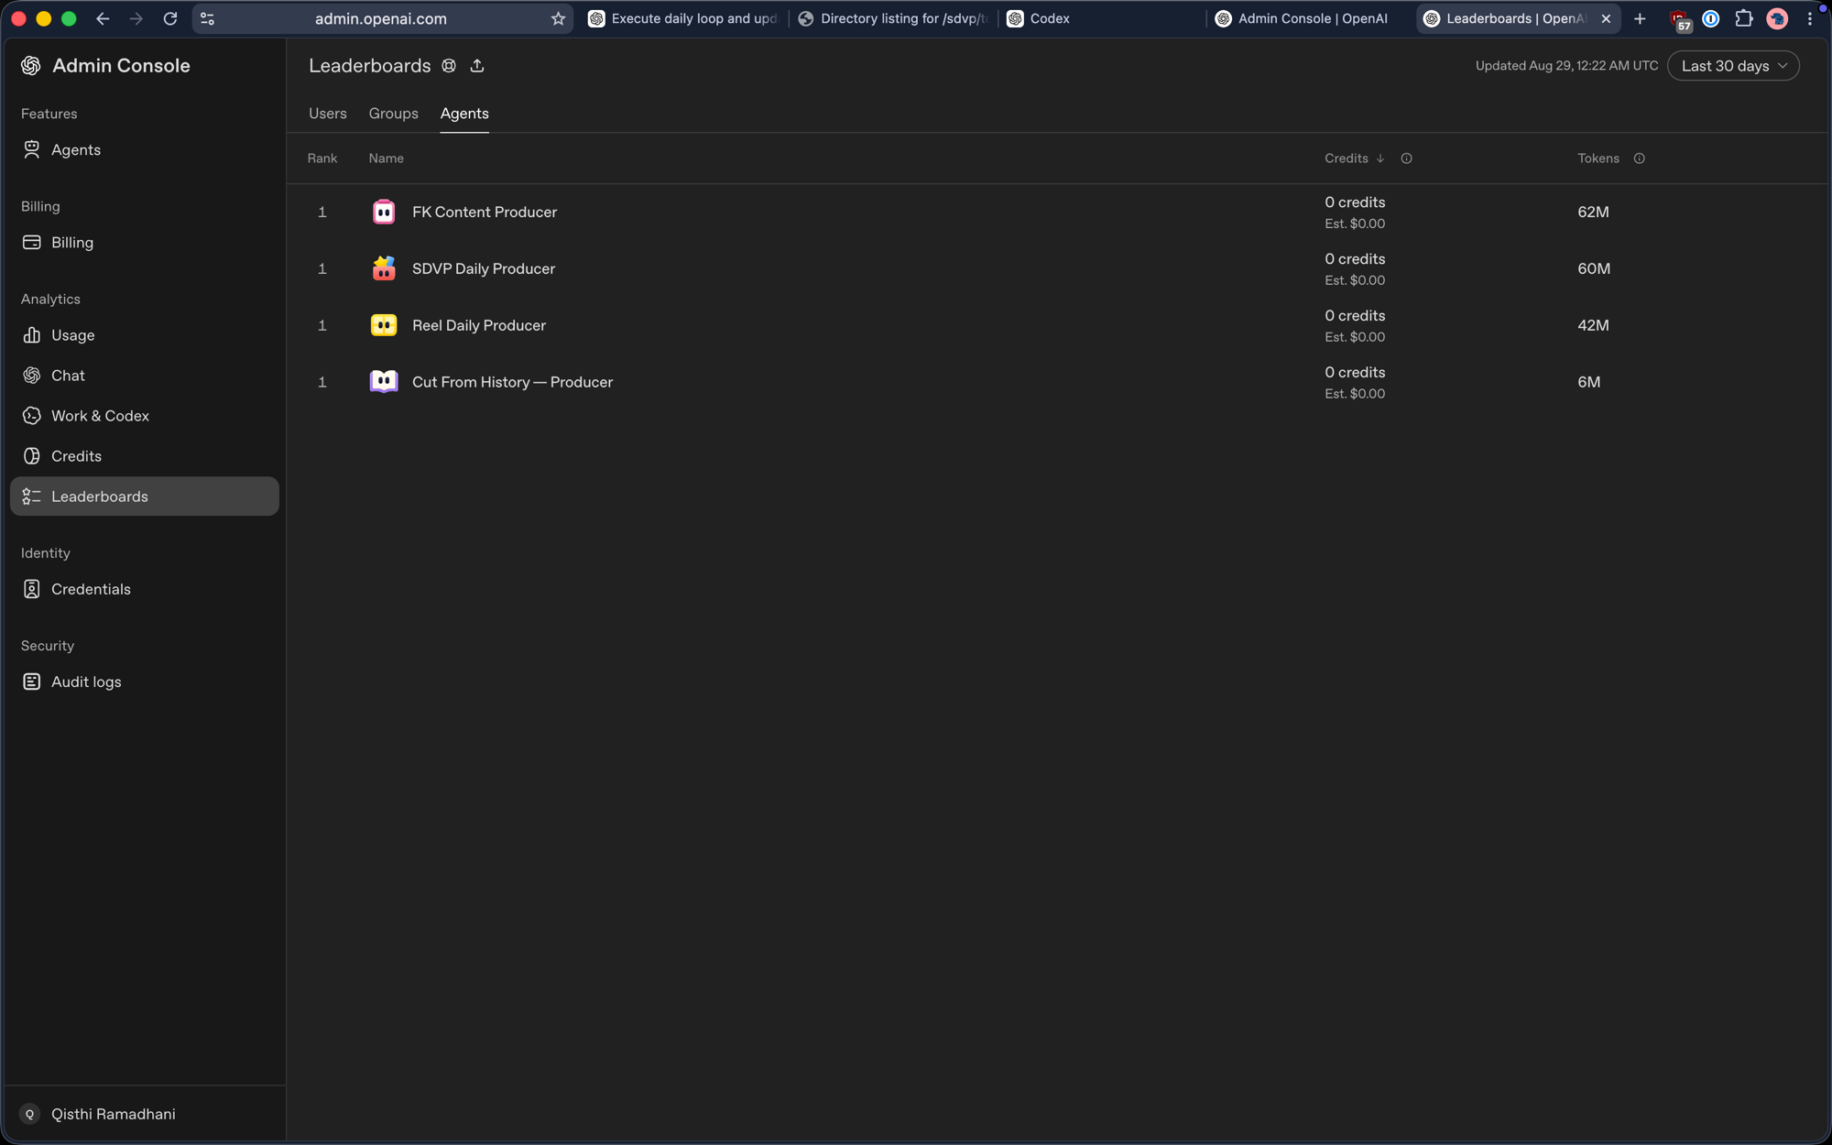Open the Last 30 days range dropdown
Viewport: 1832px width, 1145px height.
pyautogui.click(x=1733, y=66)
